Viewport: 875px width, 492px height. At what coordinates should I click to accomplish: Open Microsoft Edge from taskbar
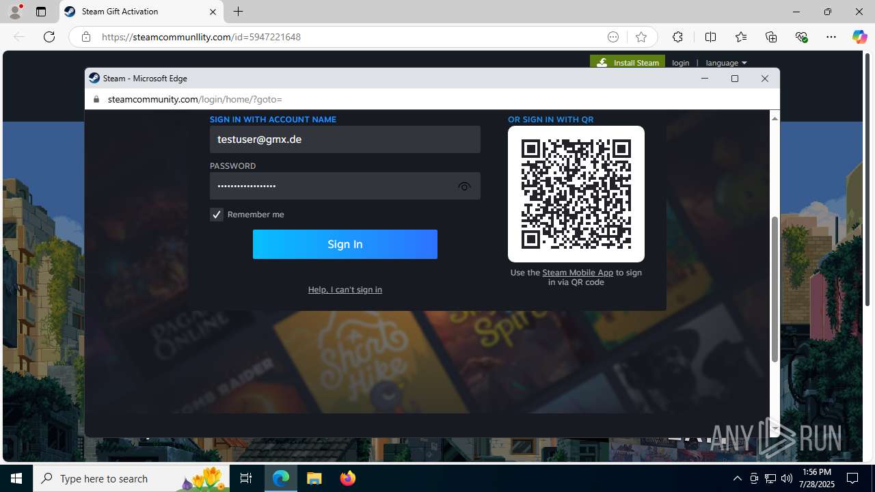click(x=282, y=478)
